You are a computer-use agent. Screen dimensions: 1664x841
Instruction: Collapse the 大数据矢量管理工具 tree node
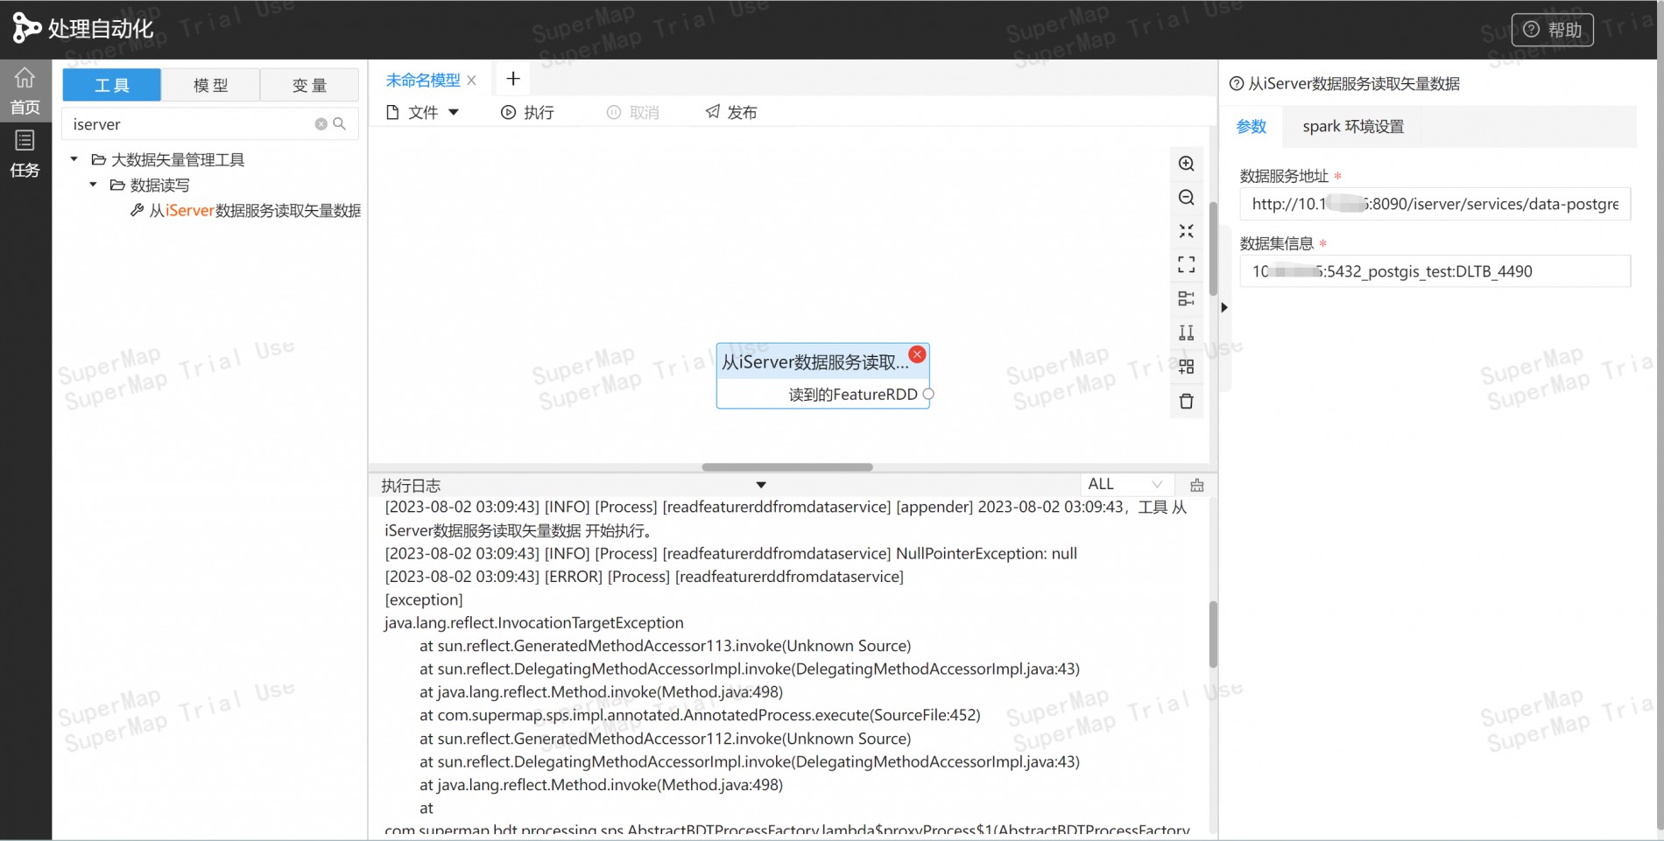(x=74, y=159)
